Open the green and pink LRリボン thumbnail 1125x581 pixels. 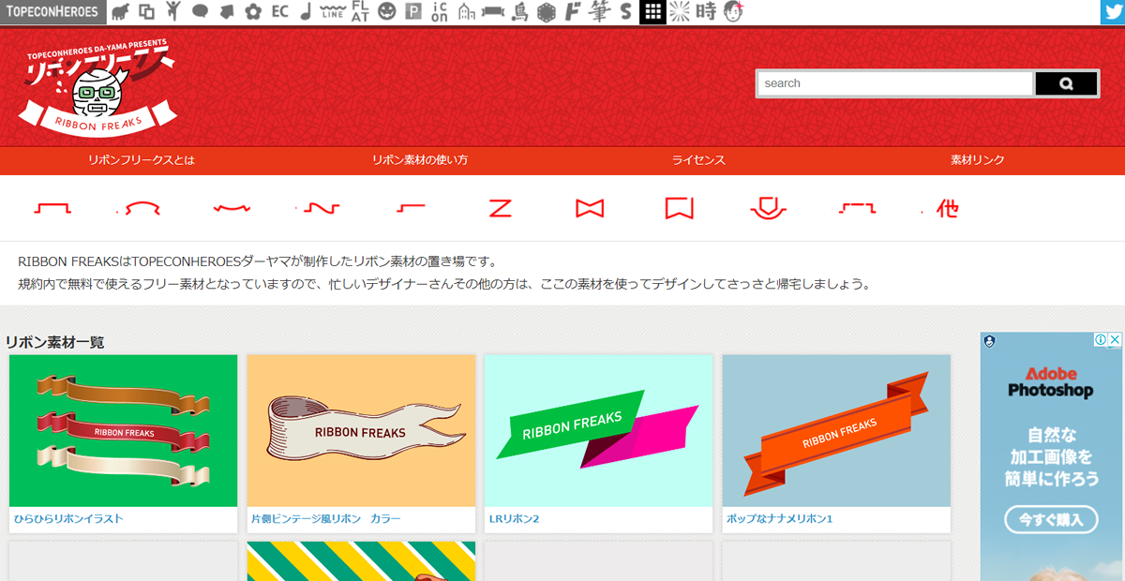pyautogui.click(x=598, y=431)
